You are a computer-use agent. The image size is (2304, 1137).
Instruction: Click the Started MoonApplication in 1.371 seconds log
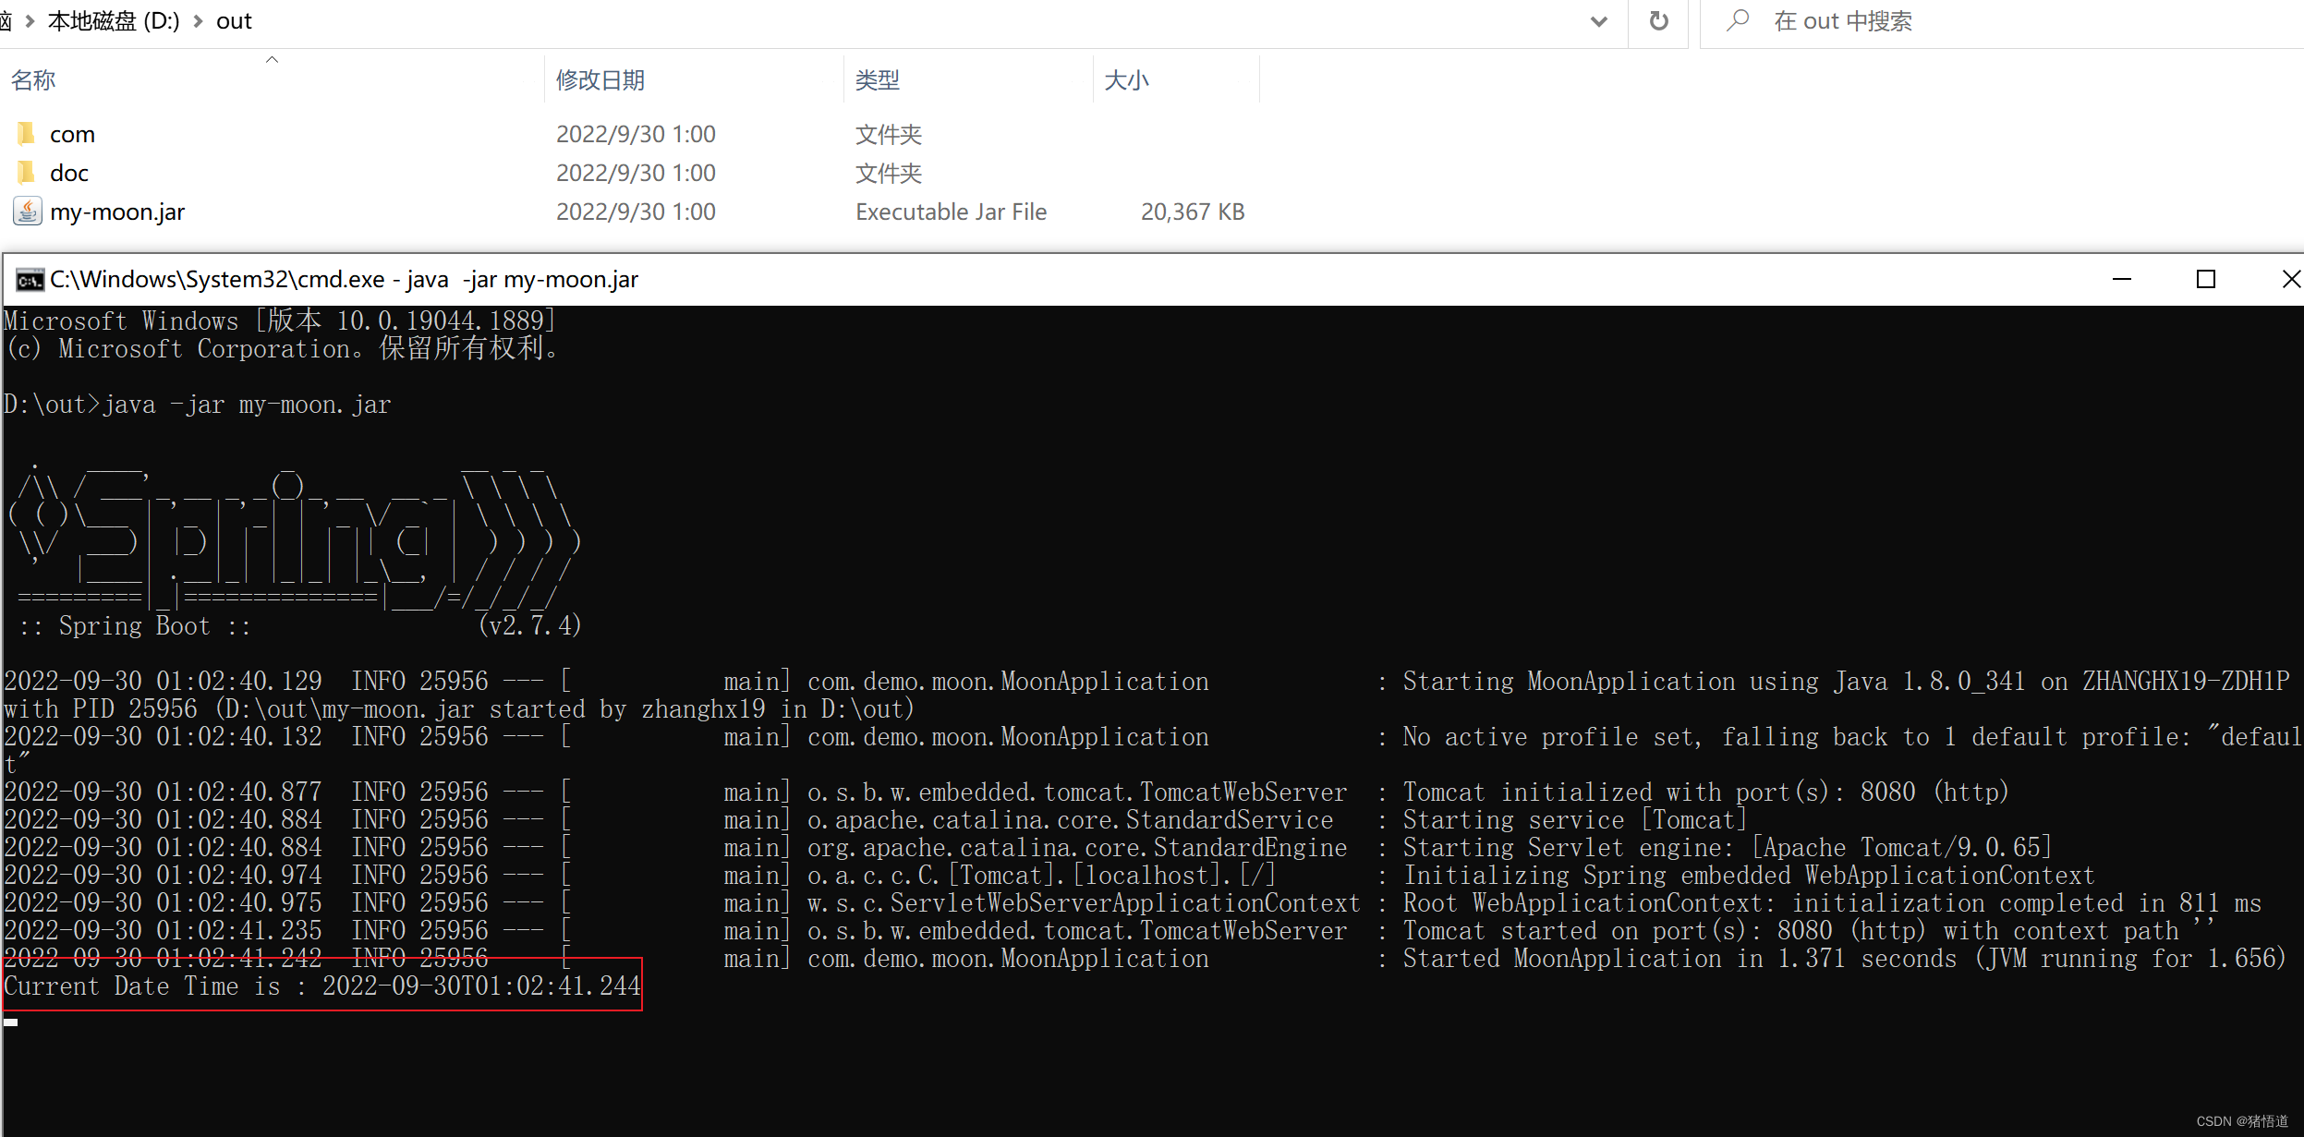(1844, 958)
